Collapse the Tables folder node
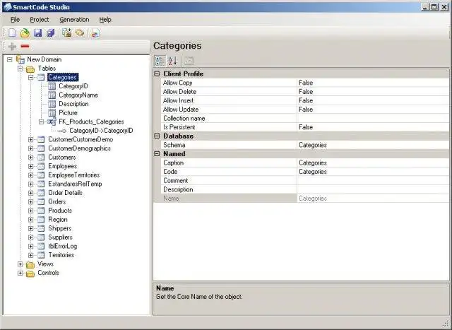Screen dimensions: 452x330 [x=20, y=69]
